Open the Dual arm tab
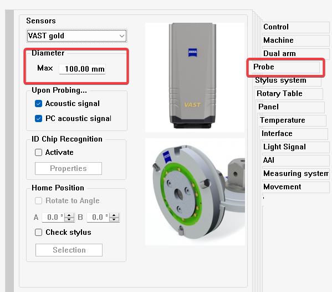 295,54
